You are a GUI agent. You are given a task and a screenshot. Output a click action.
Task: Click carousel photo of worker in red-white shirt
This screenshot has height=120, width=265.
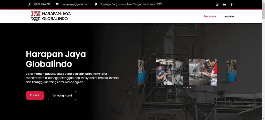[x=203, y=72]
